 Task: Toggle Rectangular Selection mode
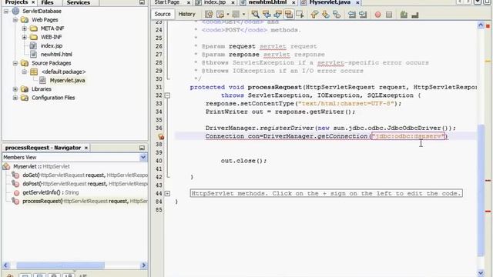pos(300,15)
